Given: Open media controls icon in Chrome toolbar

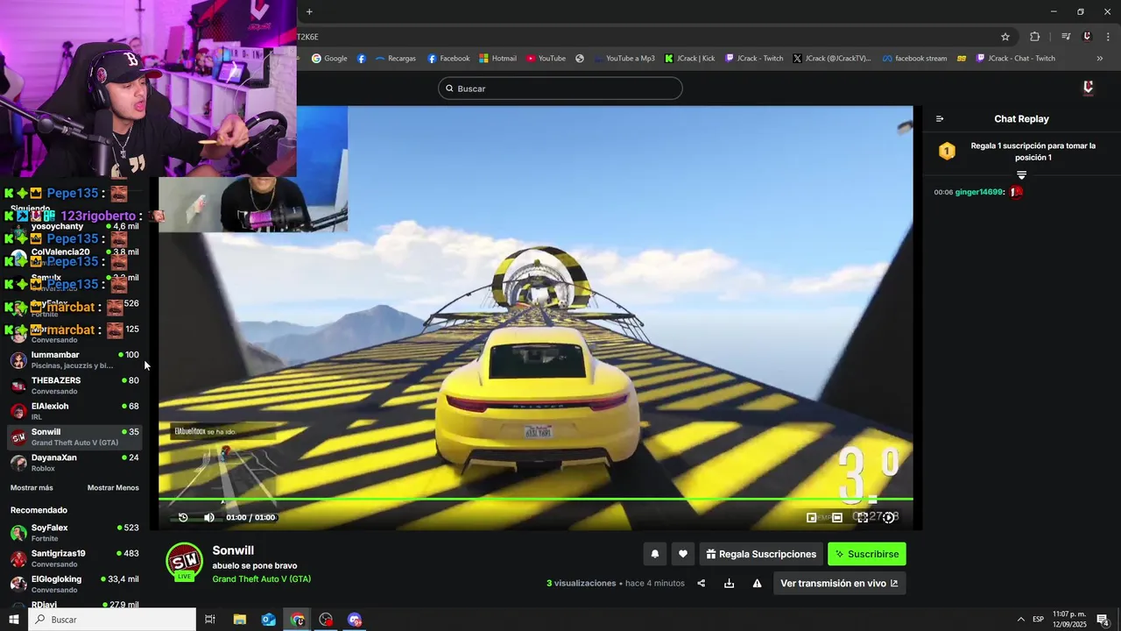Looking at the screenshot, I should coord(1066,37).
